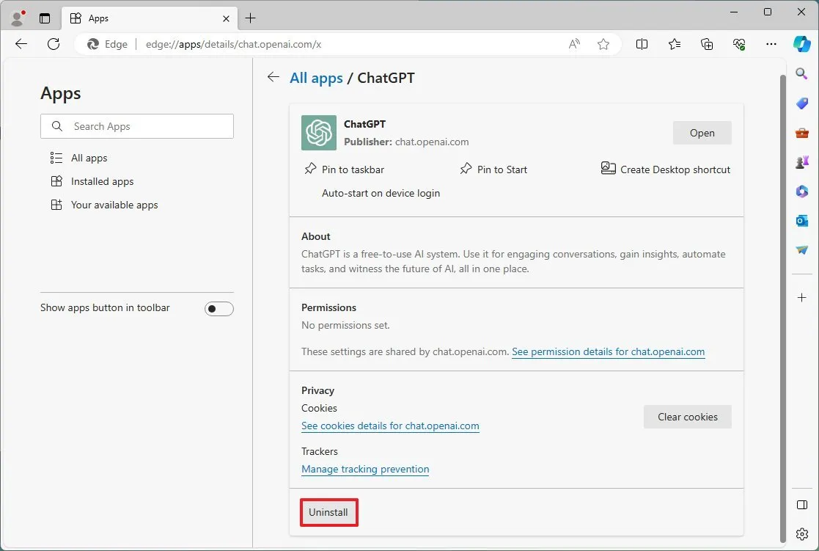Image resolution: width=819 pixels, height=551 pixels.
Task: Open the Search sidebar panel
Action: [801, 73]
